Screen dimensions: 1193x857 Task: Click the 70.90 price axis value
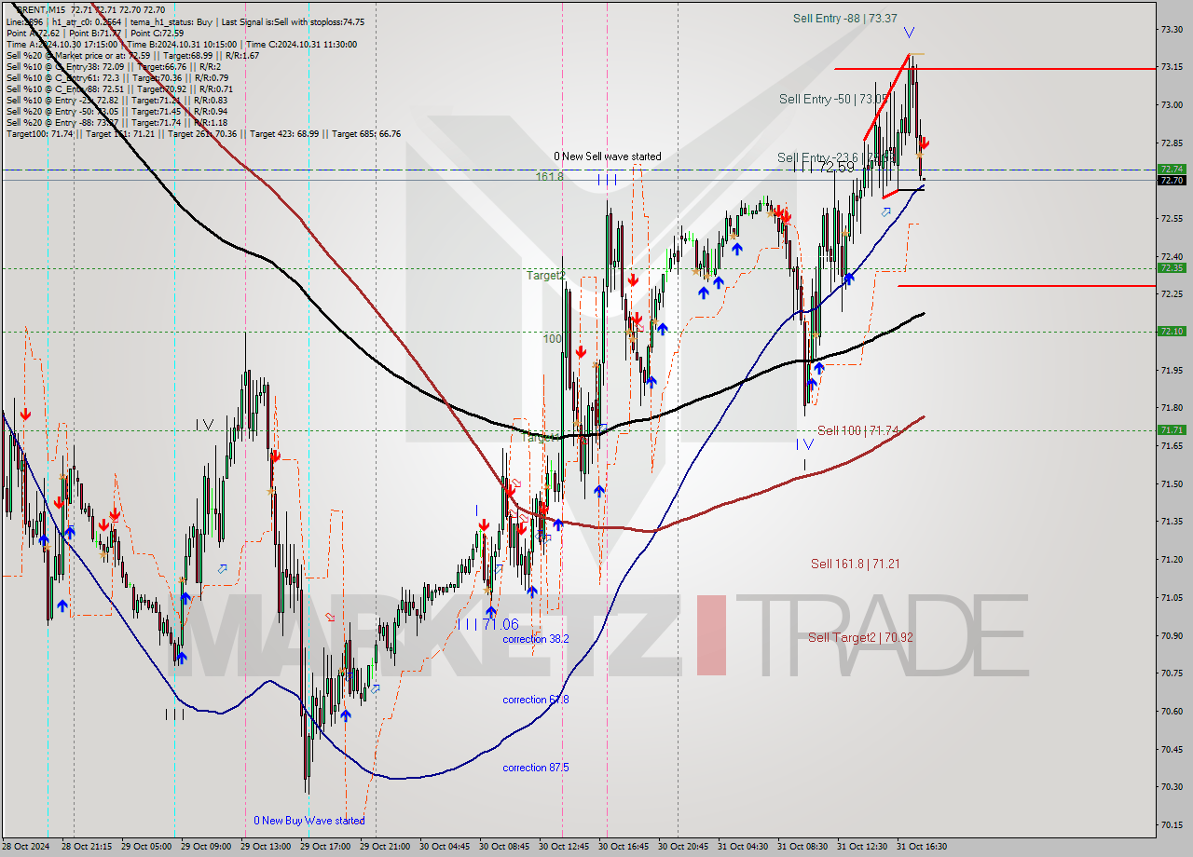tap(1172, 635)
